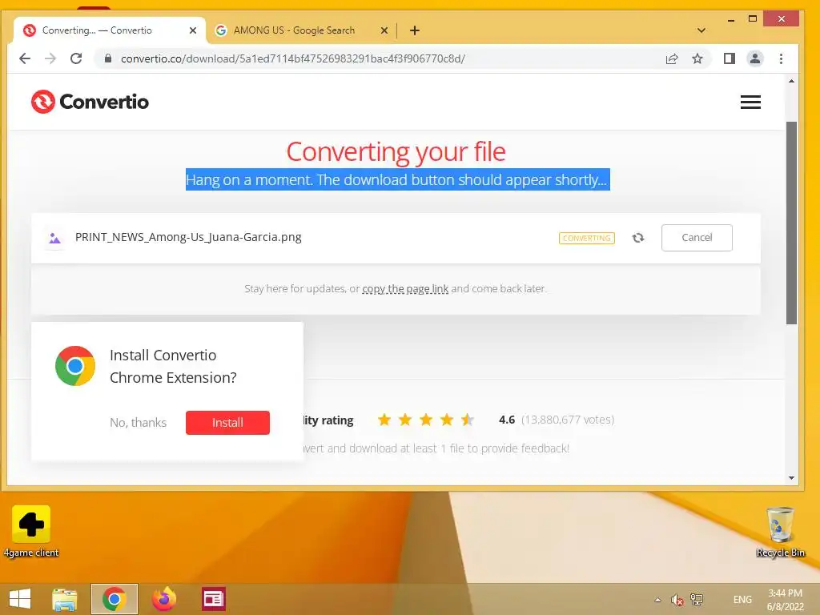Image resolution: width=820 pixels, height=615 pixels.
Task: Show hidden system tray icons
Action: coord(658,600)
